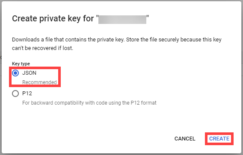The width and height of the screenshot is (243, 155).
Task: Click the P12 option label text
Action: click(x=27, y=94)
